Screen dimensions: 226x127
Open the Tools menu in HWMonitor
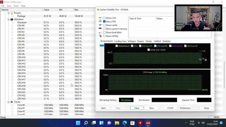[x=16, y=6]
